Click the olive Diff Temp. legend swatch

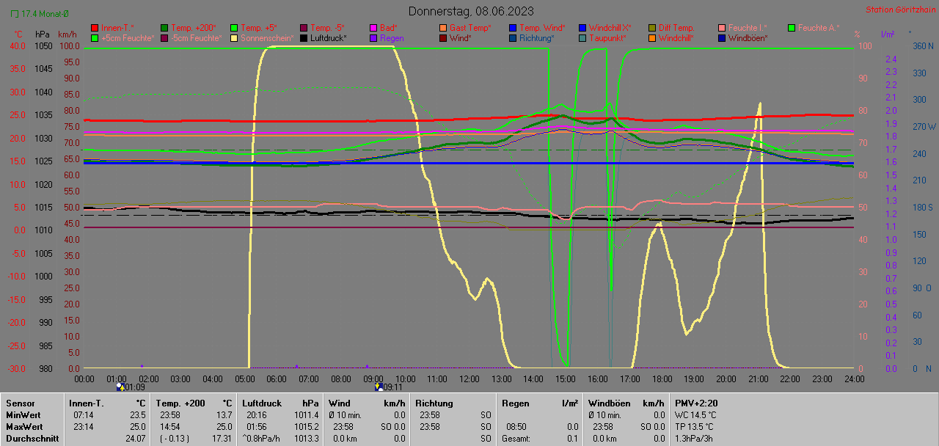(x=652, y=28)
